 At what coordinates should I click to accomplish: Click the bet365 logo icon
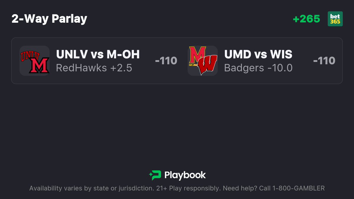335,19
